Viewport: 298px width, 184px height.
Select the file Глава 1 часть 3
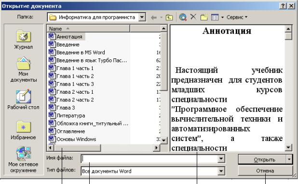[75, 84]
